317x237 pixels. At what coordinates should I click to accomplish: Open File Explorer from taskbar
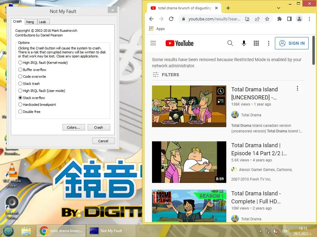coord(26,231)
